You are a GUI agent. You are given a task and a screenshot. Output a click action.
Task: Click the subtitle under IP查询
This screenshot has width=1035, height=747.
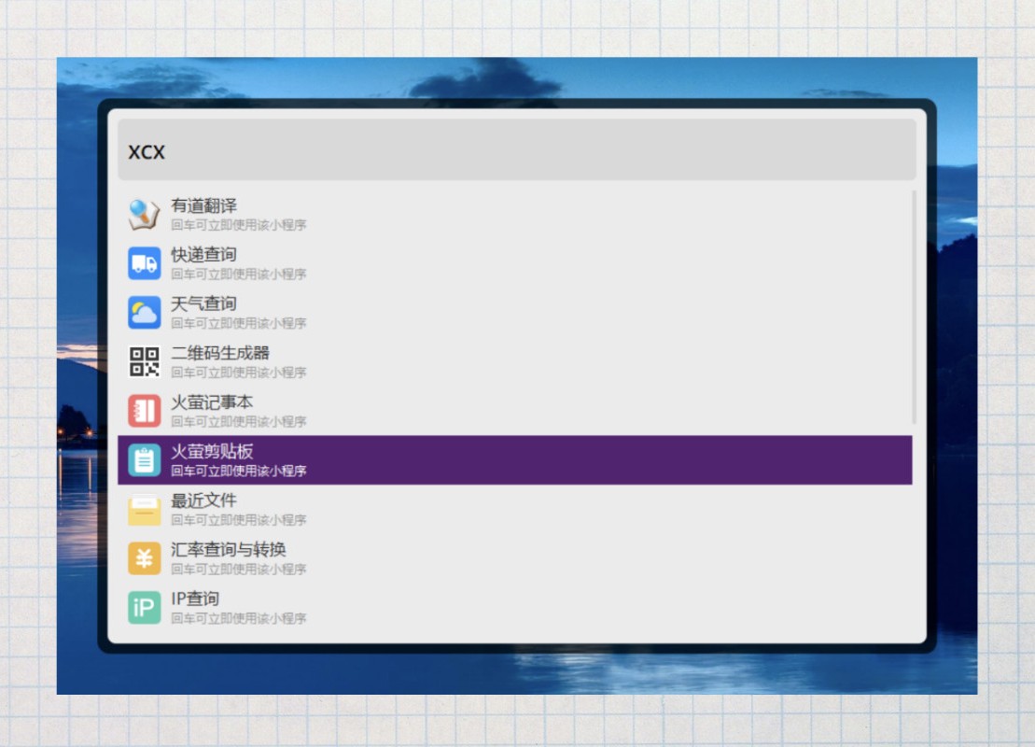click(x=239, y=619)
